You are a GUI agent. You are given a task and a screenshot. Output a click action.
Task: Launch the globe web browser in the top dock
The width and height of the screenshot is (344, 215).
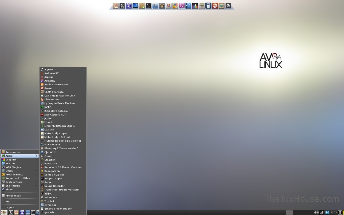tap(129, 6)
